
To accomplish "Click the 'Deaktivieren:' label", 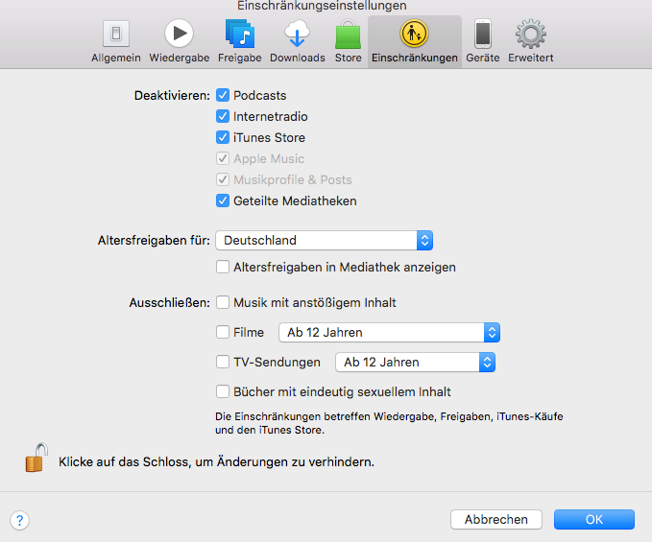I will click(172, 96).
